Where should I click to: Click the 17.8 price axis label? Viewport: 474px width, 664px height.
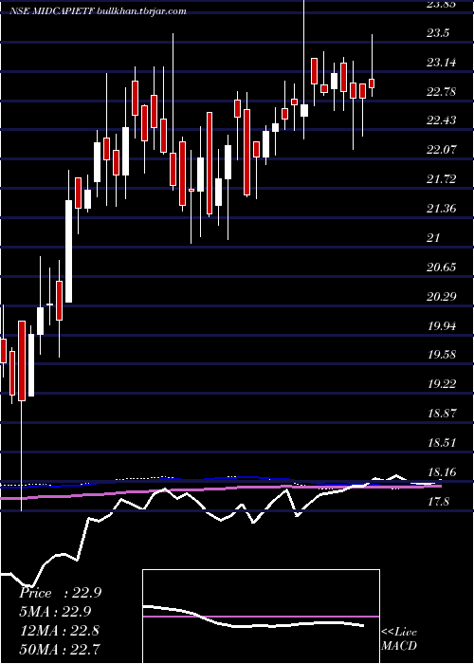click(438, 502)
